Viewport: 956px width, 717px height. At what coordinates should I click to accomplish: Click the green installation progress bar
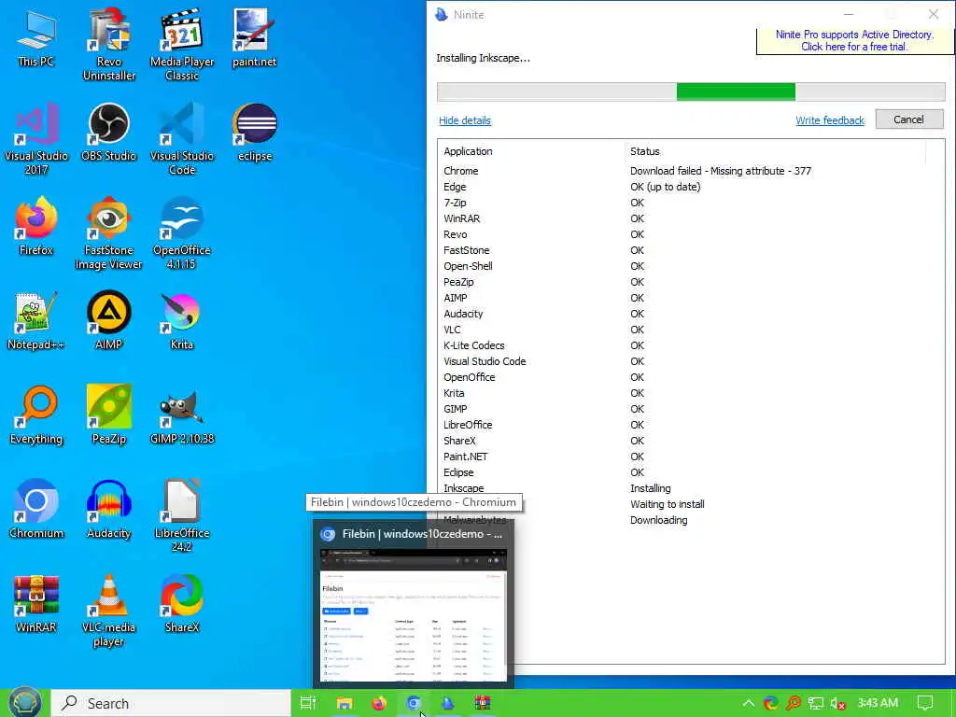point(691,91)
